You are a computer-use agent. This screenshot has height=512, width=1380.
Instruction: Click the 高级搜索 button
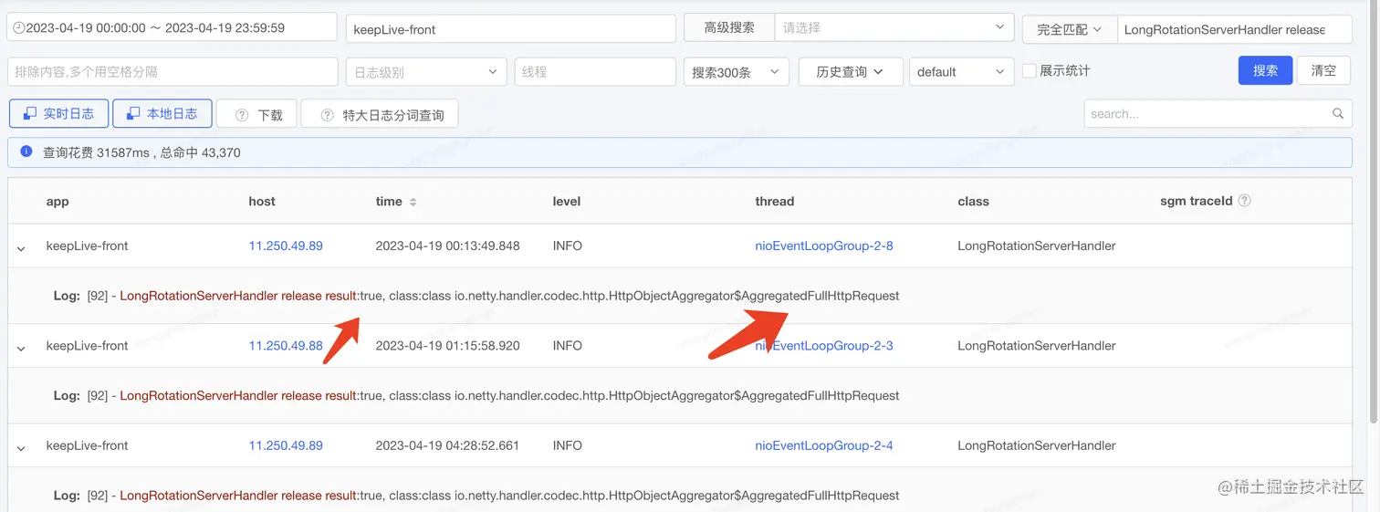(729, 27)
